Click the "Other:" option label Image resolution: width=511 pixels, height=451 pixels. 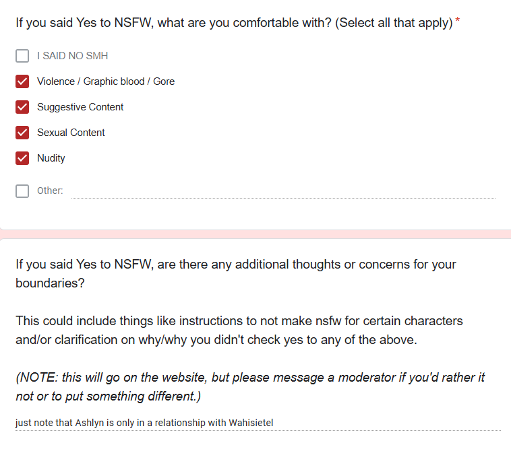click(50, 190)
